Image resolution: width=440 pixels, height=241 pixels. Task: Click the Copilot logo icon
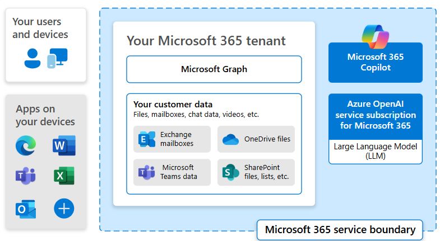click(376, 38)
